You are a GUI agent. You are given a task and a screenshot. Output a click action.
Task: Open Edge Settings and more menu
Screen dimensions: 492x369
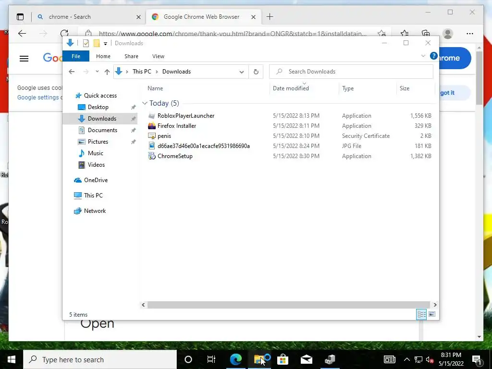470,34
